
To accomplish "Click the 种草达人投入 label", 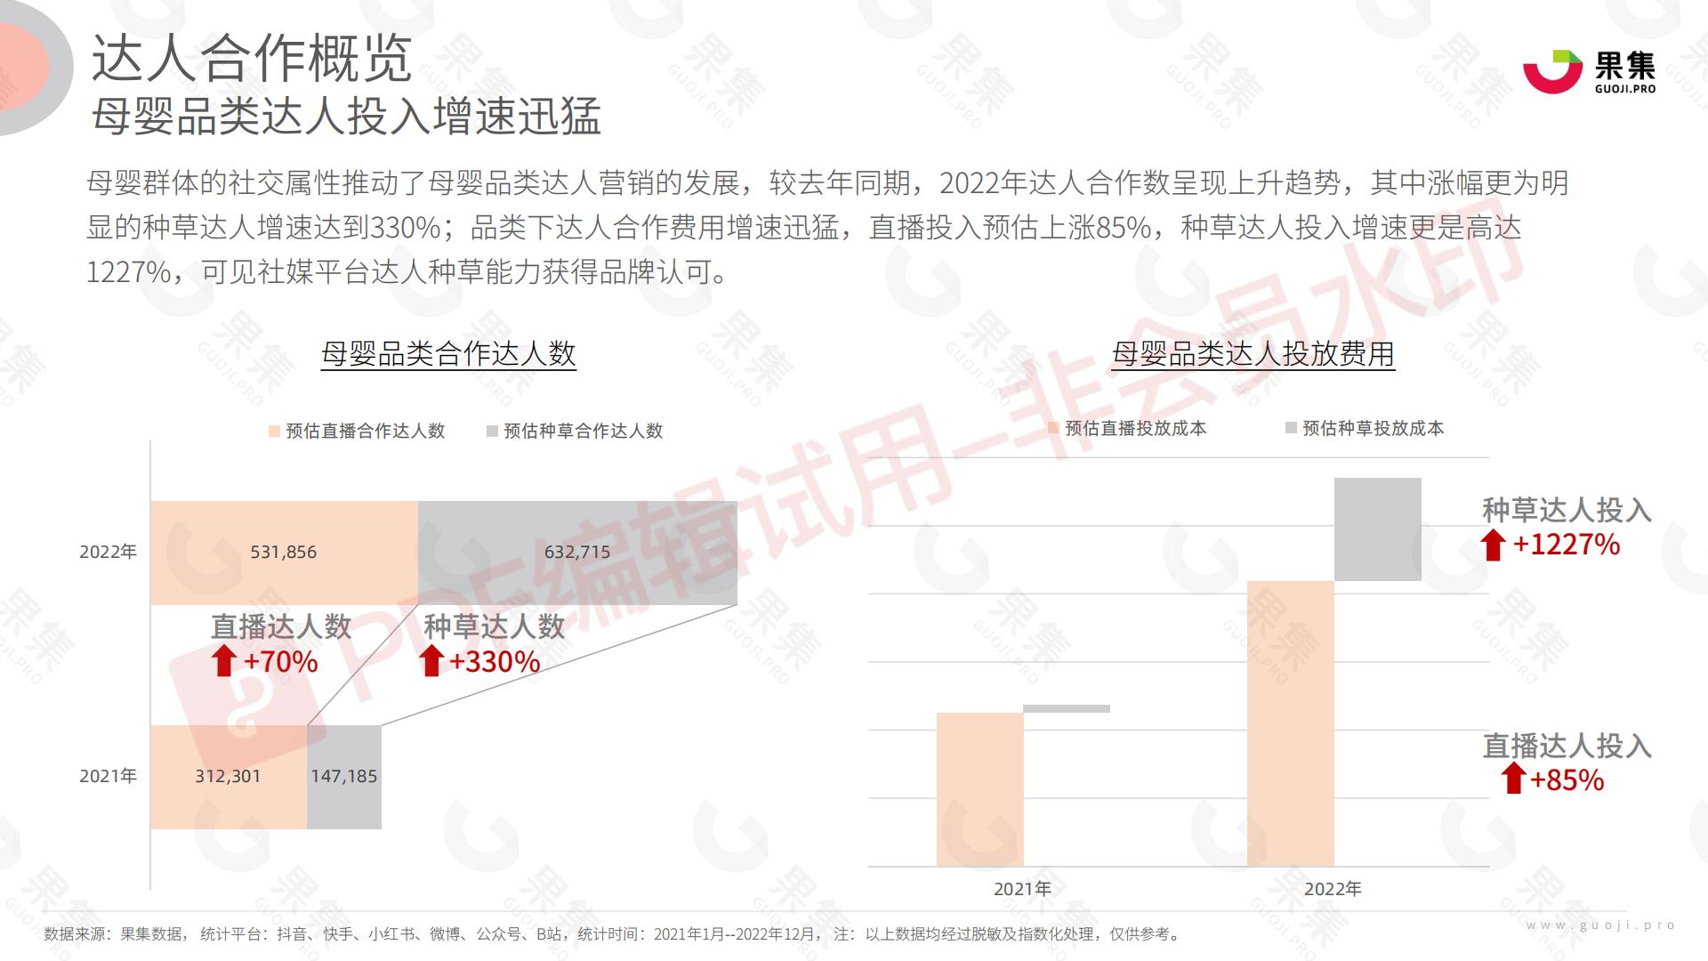I will click(1567, 510).
